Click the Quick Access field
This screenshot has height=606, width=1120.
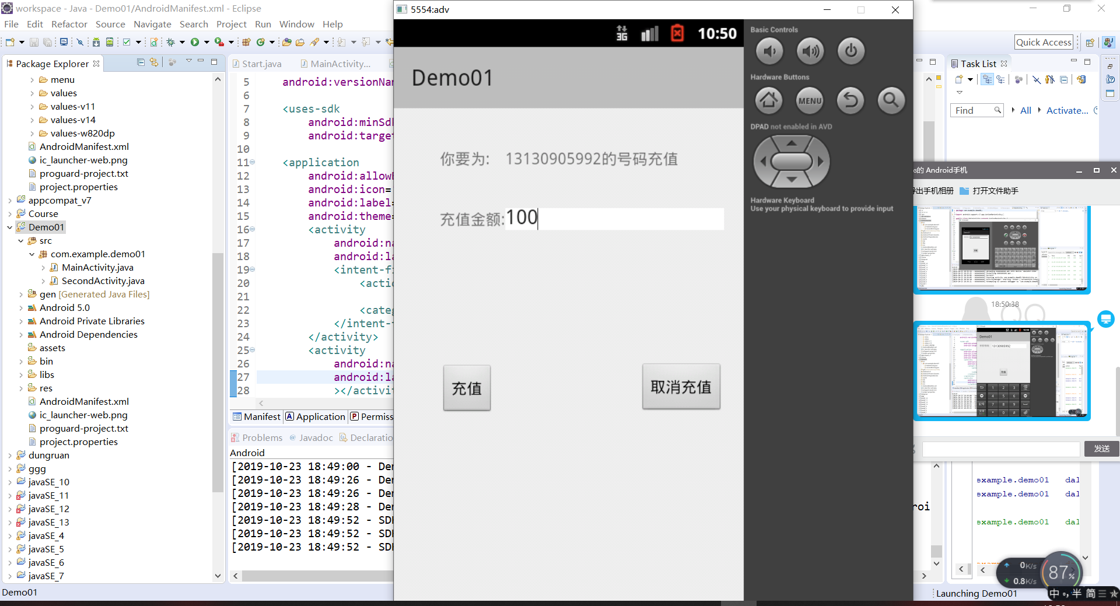tap(1044, 42)
